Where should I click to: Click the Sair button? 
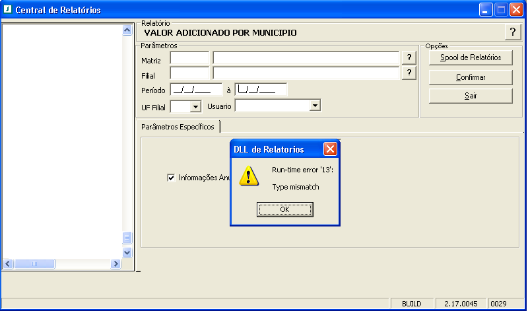[471, 96]
